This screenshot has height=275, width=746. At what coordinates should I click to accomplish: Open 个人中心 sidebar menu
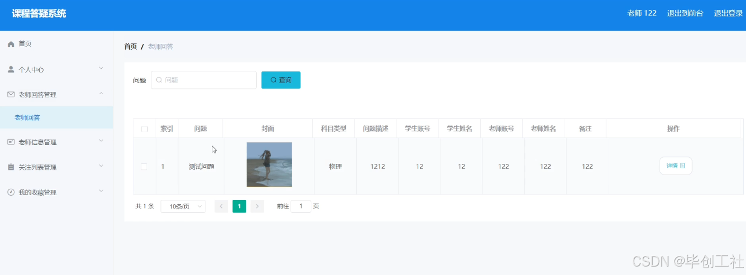point(56,69)
